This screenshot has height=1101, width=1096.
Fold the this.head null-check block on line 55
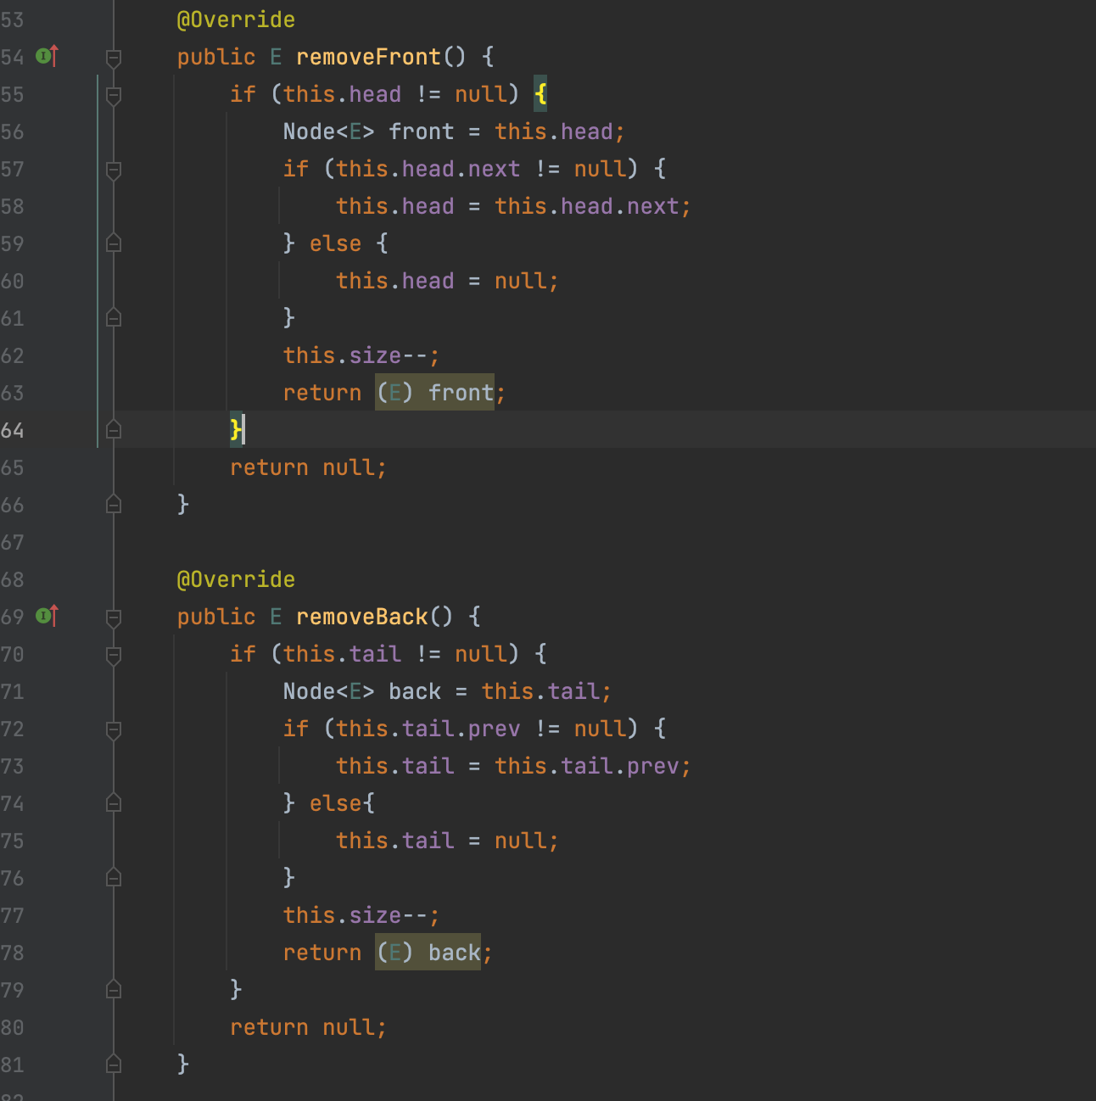click(x=114, y=95)
